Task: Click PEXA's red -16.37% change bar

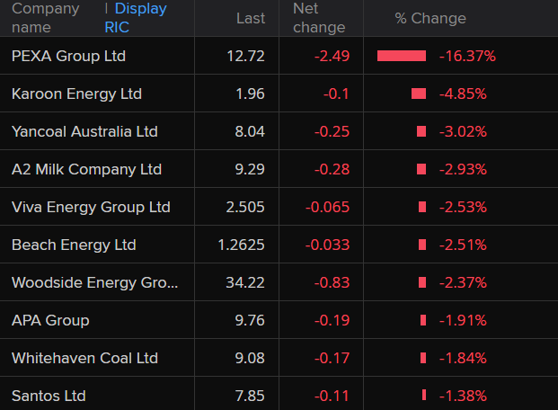Action: tap(402, 56)
